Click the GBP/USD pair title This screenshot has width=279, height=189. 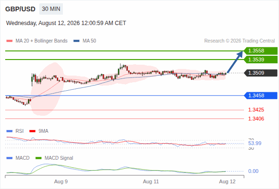pyautogui.click(x=20, y=9)
